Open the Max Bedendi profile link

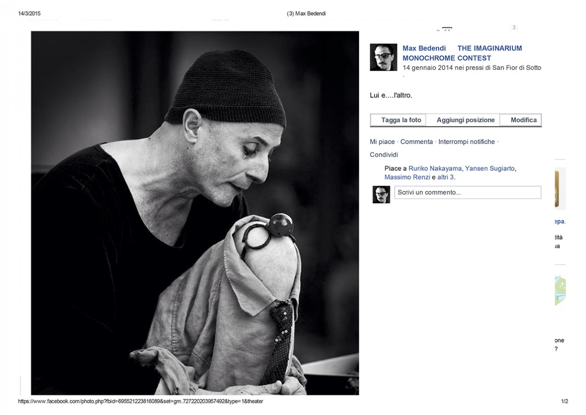(424, 48)
